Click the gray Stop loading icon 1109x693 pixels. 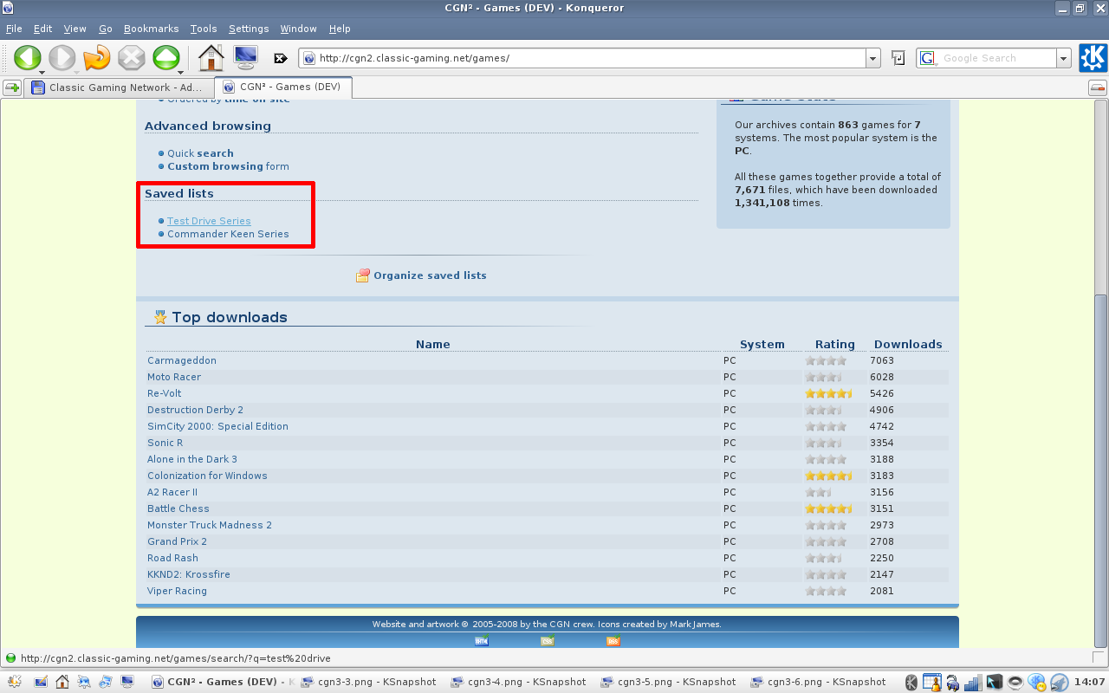[x=132, y=58]
